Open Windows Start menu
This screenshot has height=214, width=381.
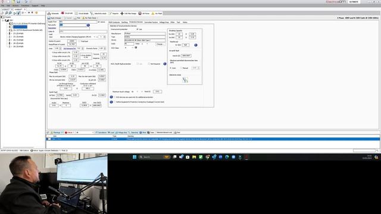coord(135,157)
